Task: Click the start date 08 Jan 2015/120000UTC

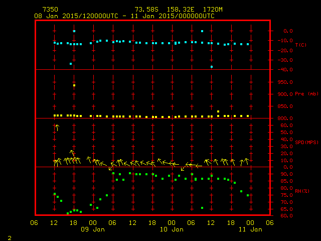Action: (74, 16)
